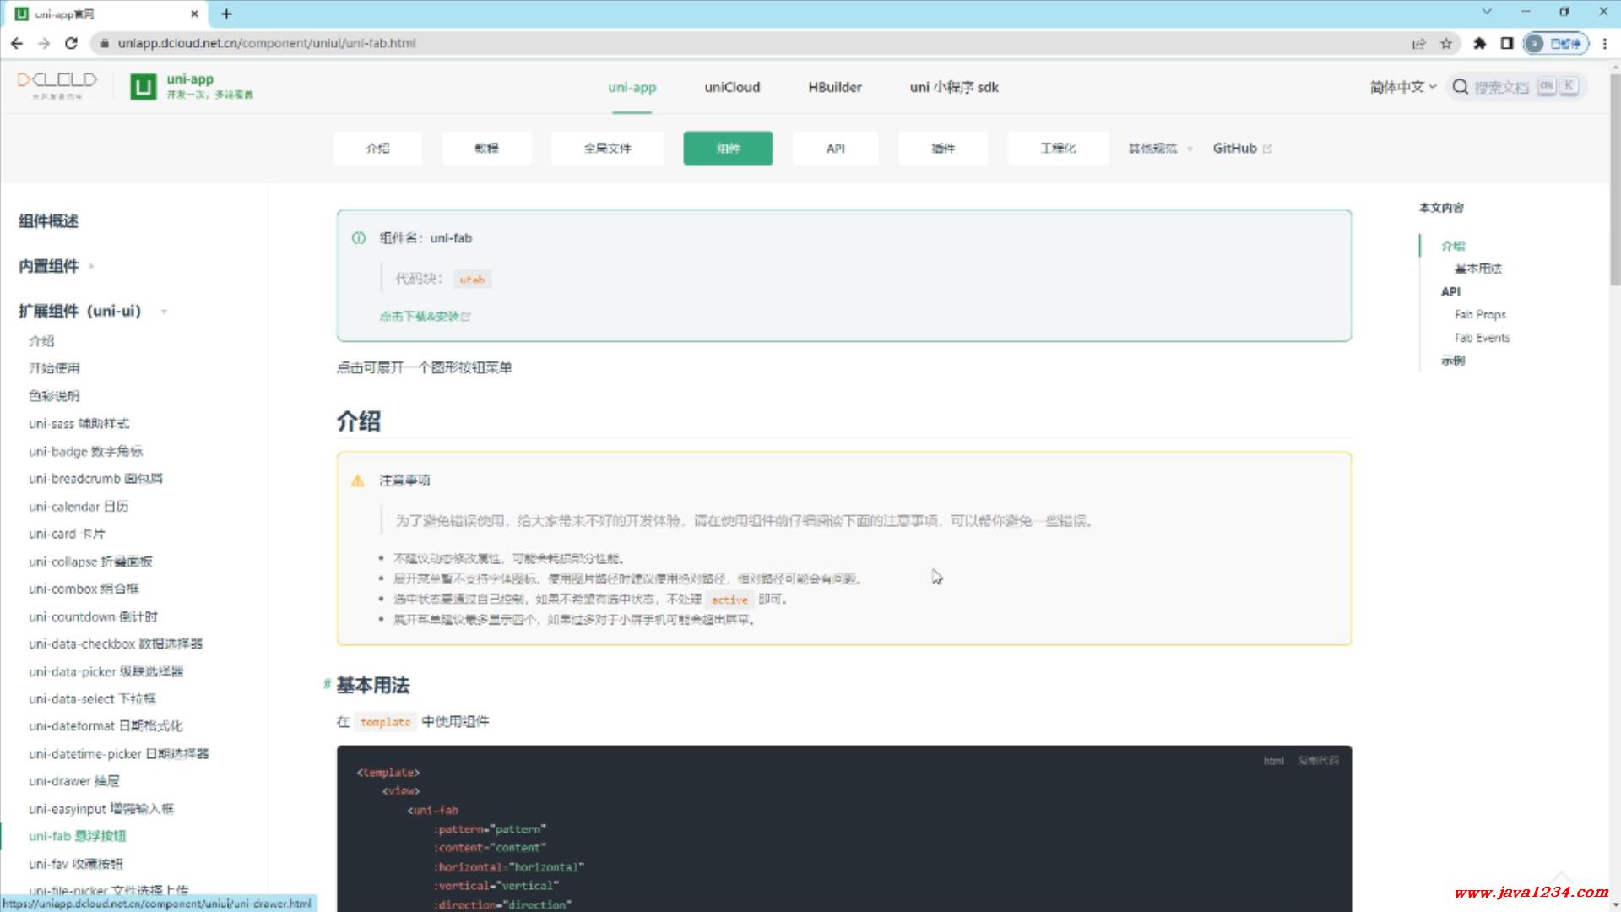The height and width of the screenshot is (912, 1621).
Task: Focus the search docs input field
Action: click(1517, 86)
